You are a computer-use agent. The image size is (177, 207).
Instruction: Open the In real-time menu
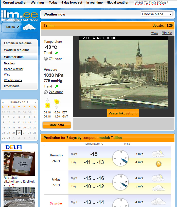click(x=95, y=3)
